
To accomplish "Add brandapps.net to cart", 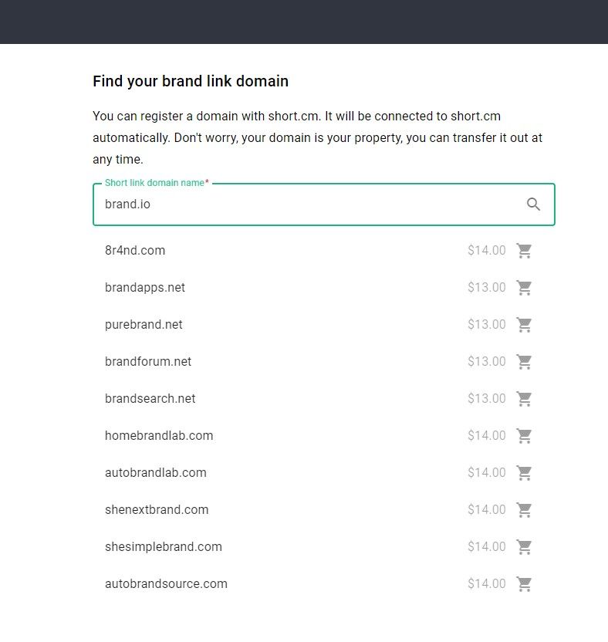I will (x=525, y=287).
